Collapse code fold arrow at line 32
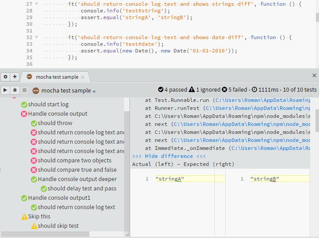The image size is (319, 238). click(36, 37)
